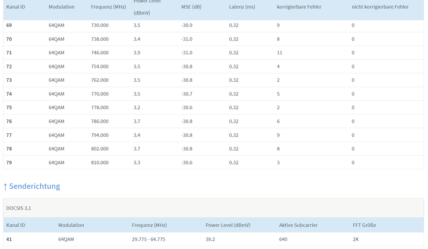Select channel ID 71 row label
428x249 pixels.
tap(9, 53)
